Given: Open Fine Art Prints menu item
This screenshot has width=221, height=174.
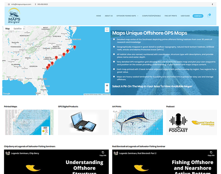Looking at the screenshot, I should (171, 16).
